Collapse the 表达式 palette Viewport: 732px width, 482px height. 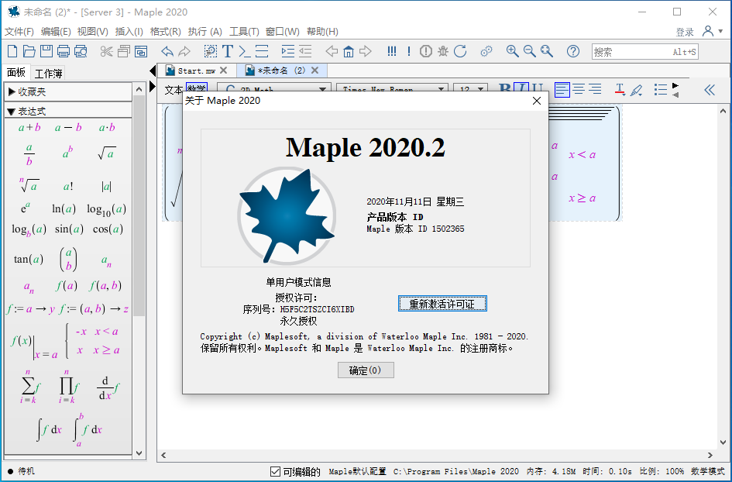[12, 111]
